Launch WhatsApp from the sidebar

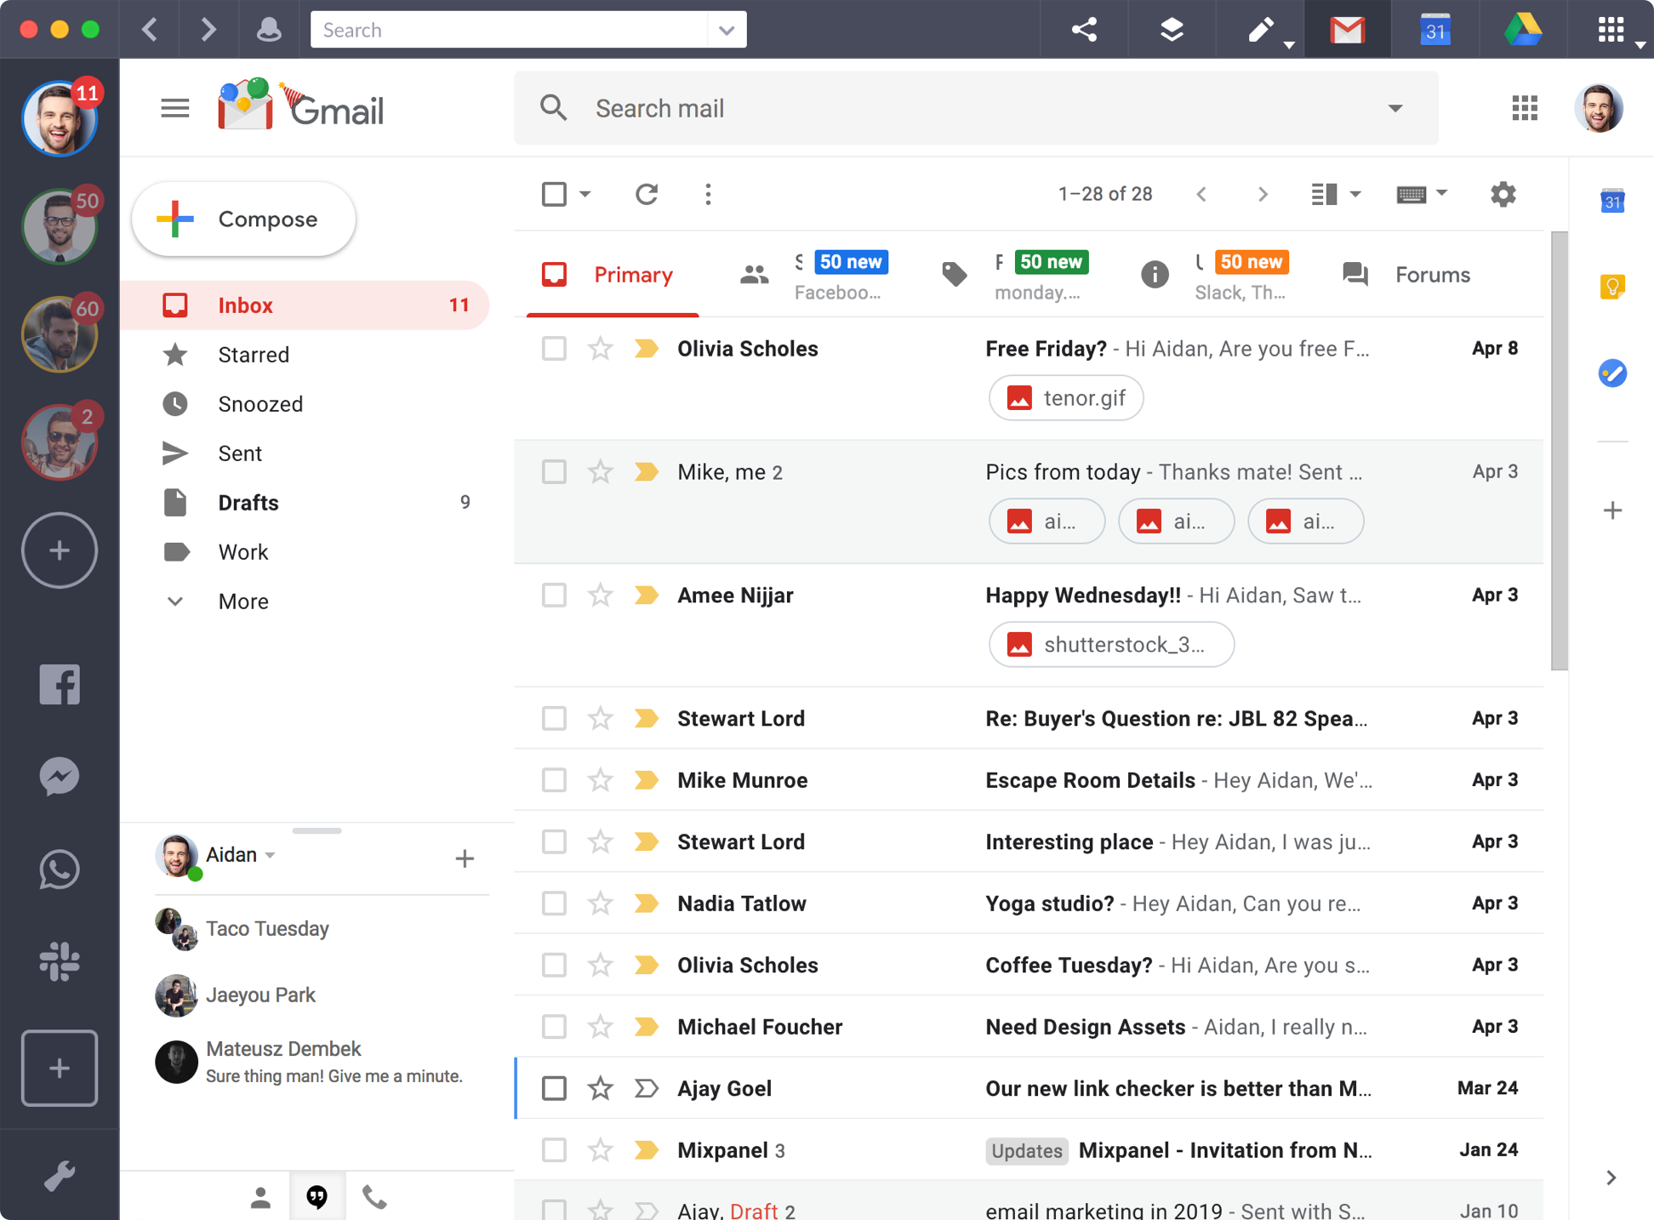tap(60, 869)
